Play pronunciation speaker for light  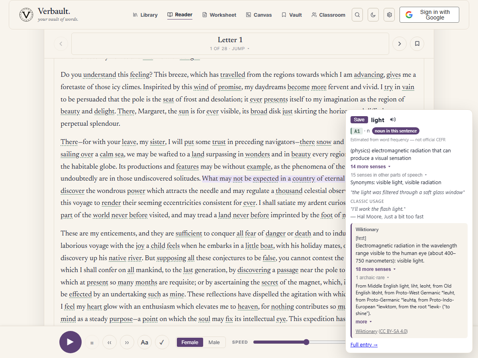coord(393,120)
